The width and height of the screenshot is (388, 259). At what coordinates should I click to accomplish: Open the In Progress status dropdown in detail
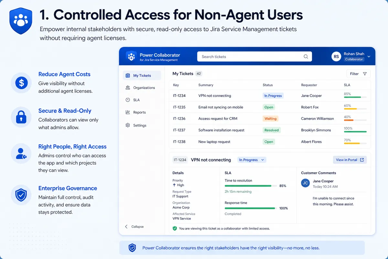click(252, 160)
